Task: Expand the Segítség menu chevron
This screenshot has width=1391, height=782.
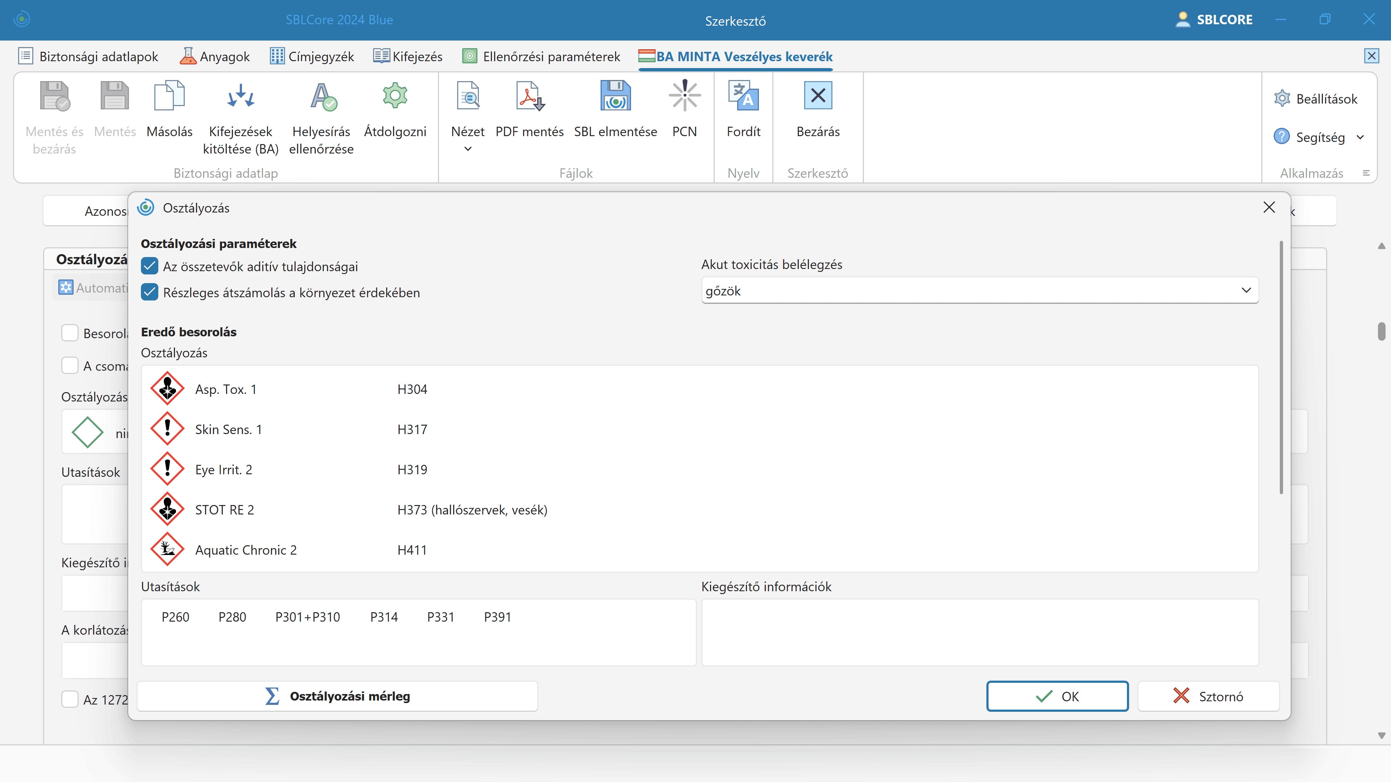Action: (x=1360, y=137)
